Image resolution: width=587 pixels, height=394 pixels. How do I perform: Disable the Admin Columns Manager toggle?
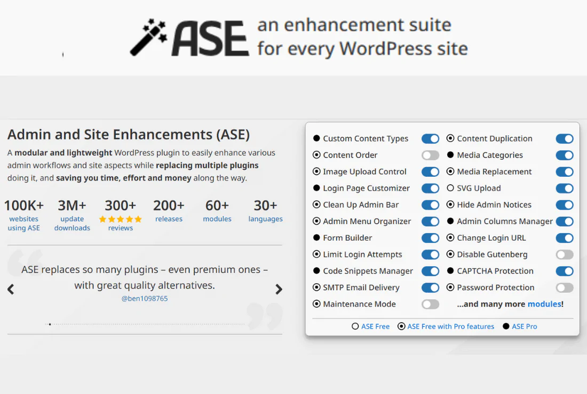[564, 221]
